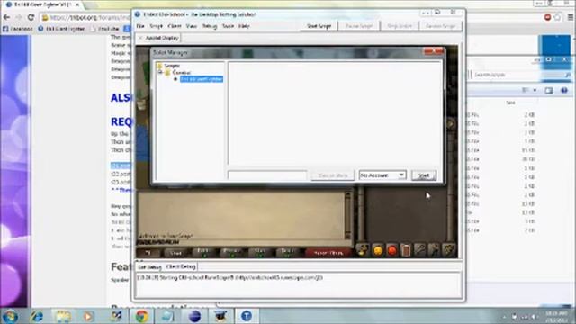Reload the page in Chrome
Image resolution: width=576 pixels, height=324 pixels.
click(31, 17)
